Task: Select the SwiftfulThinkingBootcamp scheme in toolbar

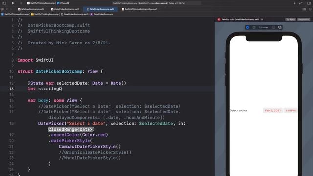Action: click(41, 3)
